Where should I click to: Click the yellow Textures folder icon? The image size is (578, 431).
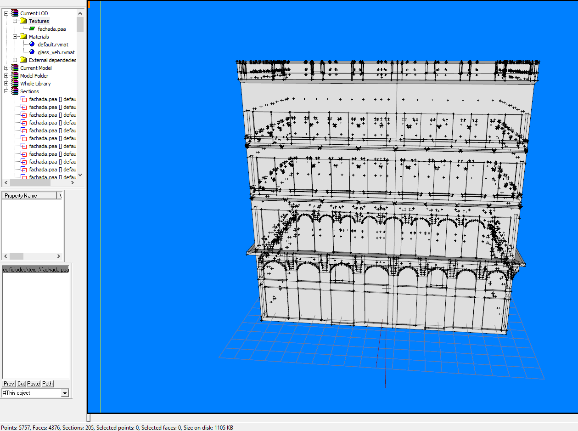[23, 21]
